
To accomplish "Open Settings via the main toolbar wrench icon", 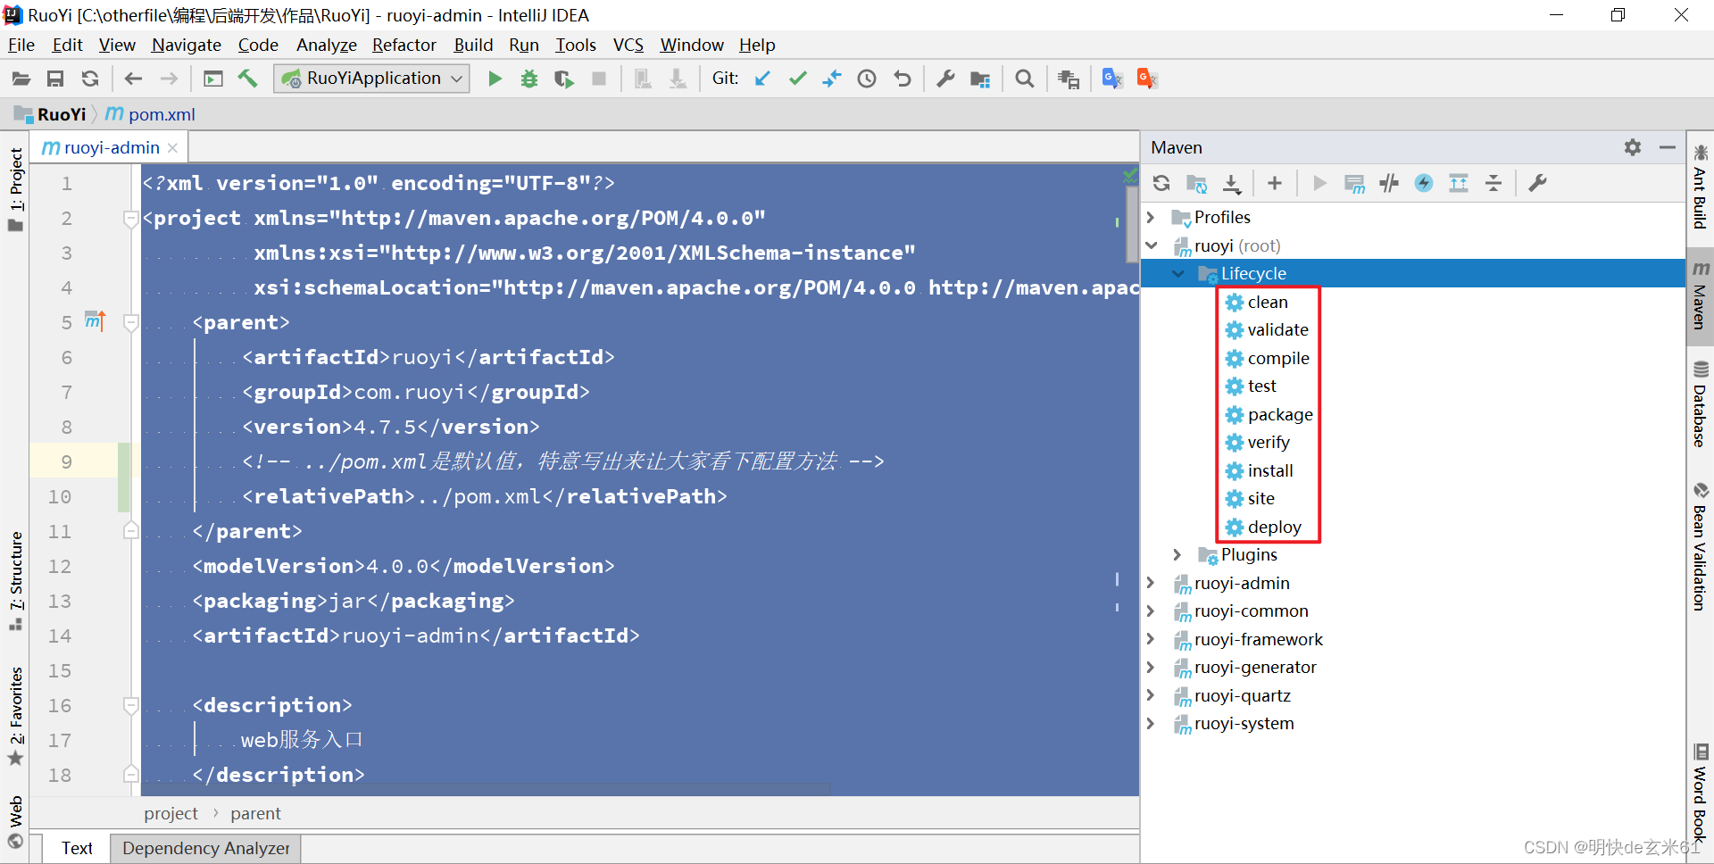I will pos(945,79).
